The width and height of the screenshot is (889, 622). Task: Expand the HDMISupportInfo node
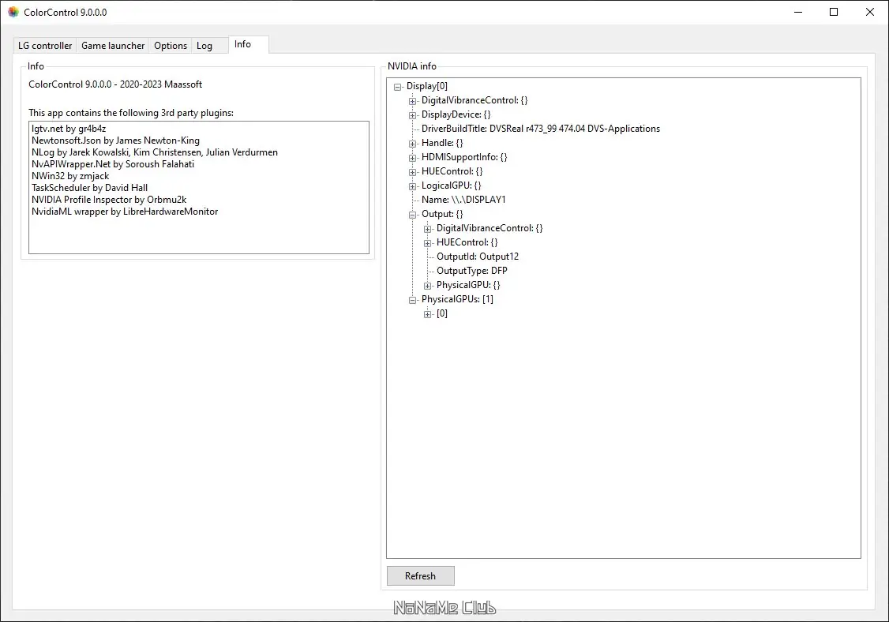413,158
